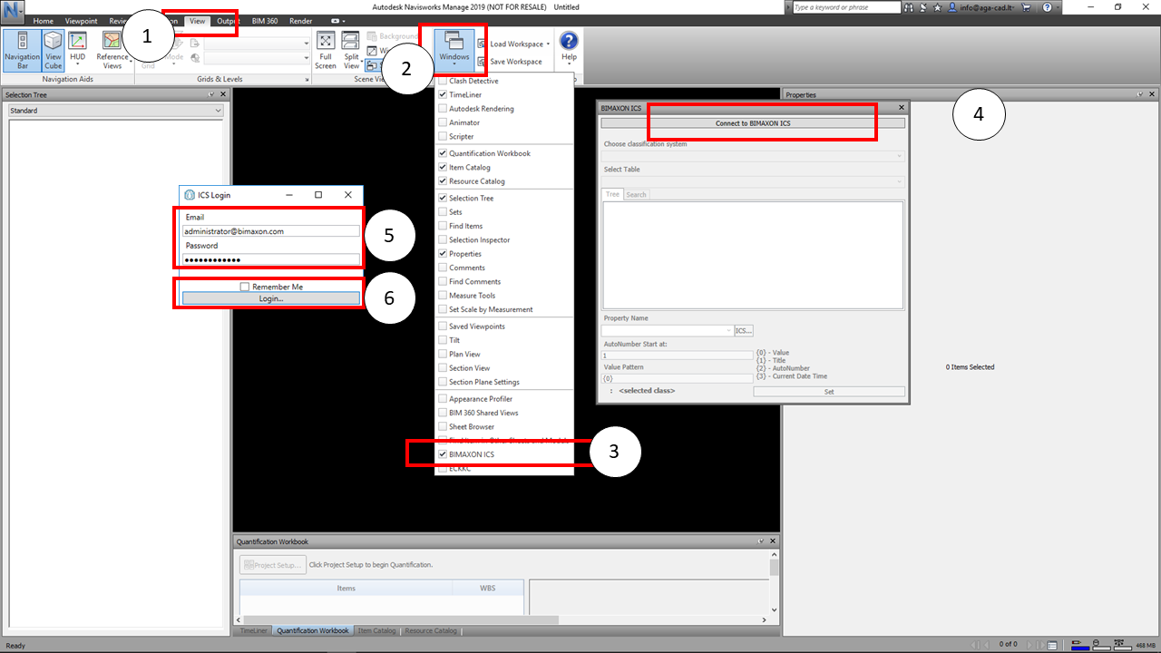Open the Communication Center satellite icon
The image size is (1161, 653).
click(924, 7)
